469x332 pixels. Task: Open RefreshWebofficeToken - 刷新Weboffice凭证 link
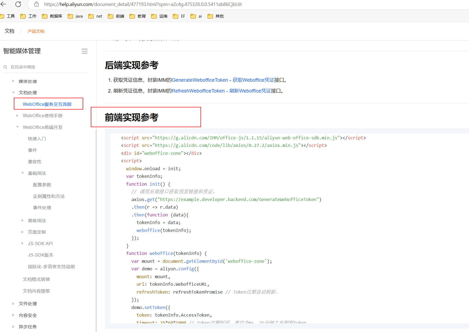tap(221, 91)
